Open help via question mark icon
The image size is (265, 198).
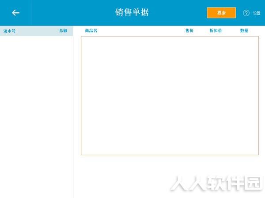246,13
